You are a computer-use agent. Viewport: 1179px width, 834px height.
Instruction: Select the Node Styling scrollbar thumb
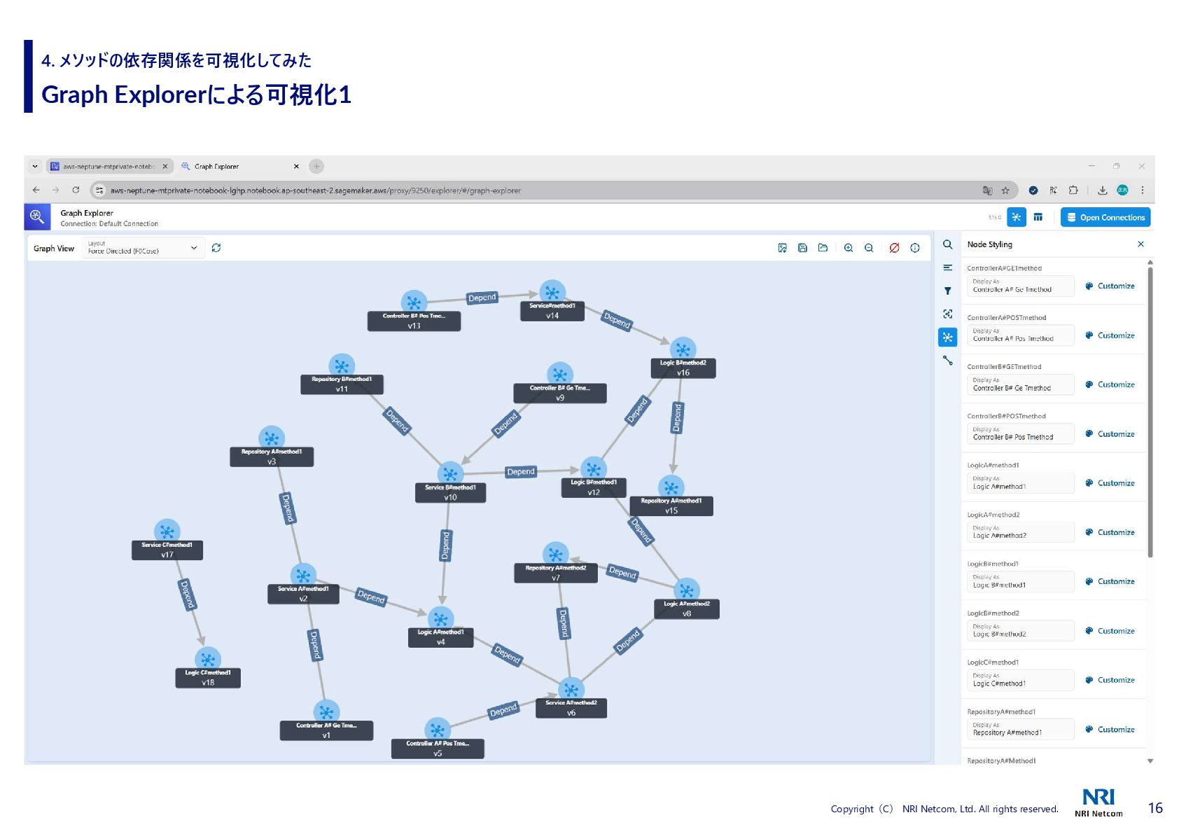(x=1150, y=413)
